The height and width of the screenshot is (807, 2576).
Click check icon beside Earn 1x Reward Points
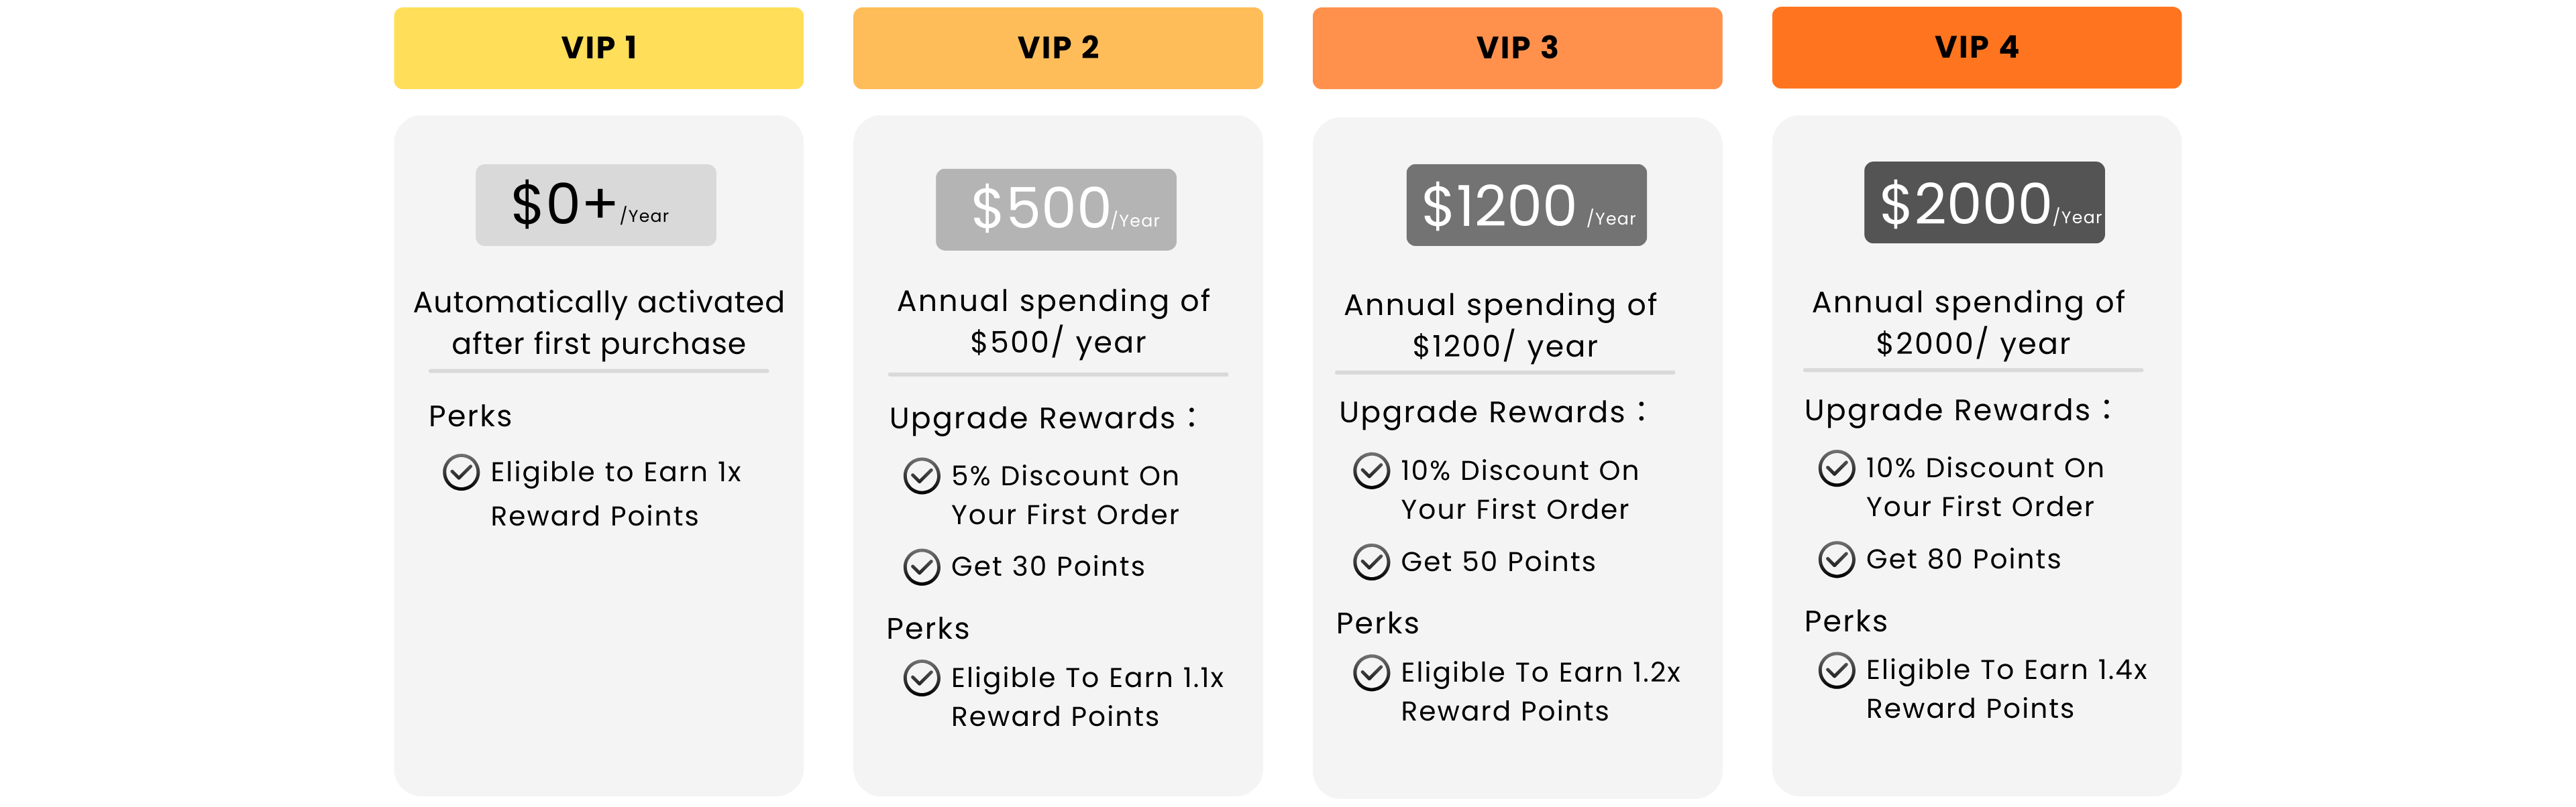[461, 473]
